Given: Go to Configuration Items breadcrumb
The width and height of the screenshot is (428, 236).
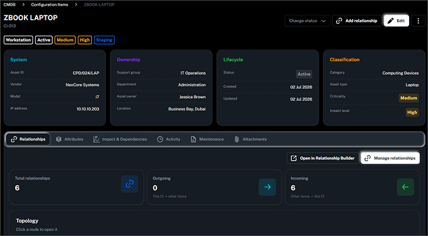Looking at the screenshot, I should click(x=50, y=5).
